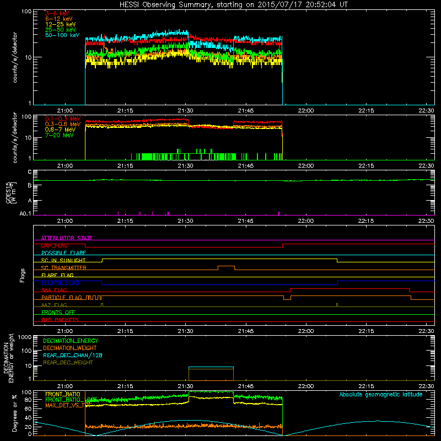Click the 21:45 tick label under decimation panel
Image resolution: width=441 pixels, height=441 pixels.
[x=245, y=386]
